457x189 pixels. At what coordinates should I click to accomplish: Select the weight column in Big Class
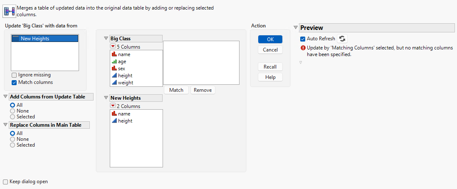[x=125, y=83]
